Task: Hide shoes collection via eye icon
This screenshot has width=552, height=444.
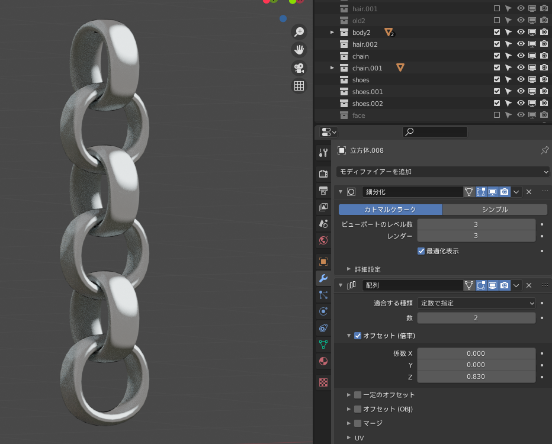Action: [x=521, y=79]
